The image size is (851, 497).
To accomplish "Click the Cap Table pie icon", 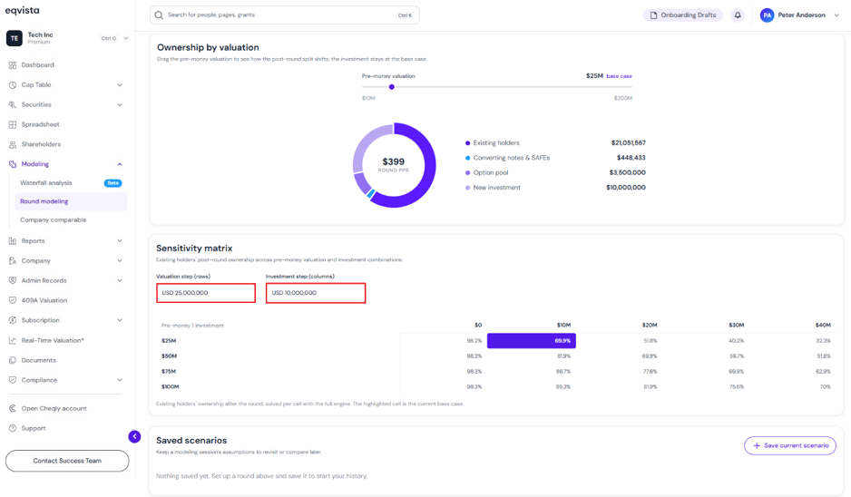I will pos(13,85).
